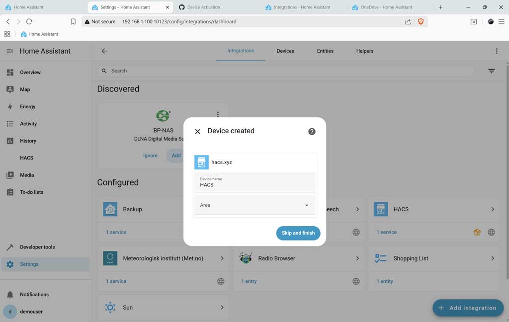Viewport: 509px width, 322px height.
Task: Bookmark this page
Action: click(x=73, y=21)
